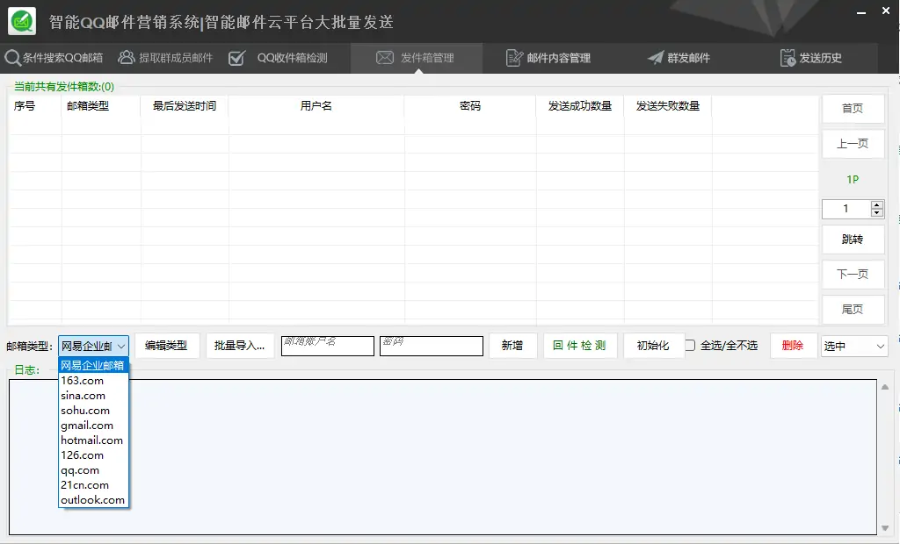900x544 pixels.
Task: Click the envelope icon for 发件箱管理
Action: click(385, 57)
